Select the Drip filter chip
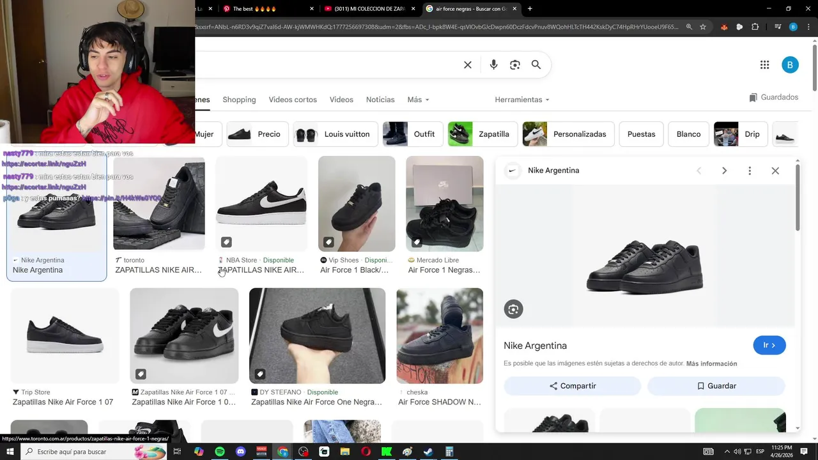This screenshot has height=460, width=818. coord(741,134)
